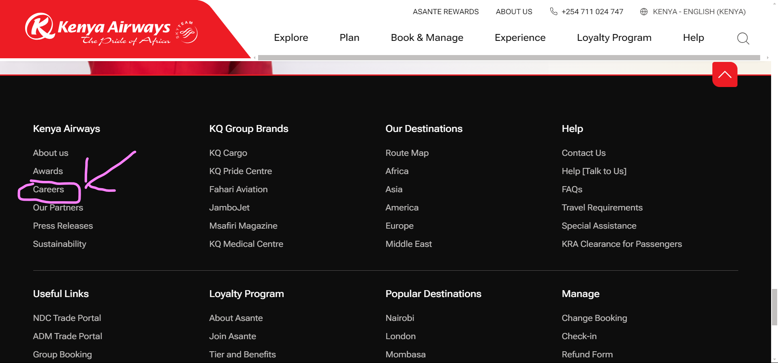The height and width of the screenshot is (363, 778).
Task: Read Msafiri Magazine
Action: (243, 226)
